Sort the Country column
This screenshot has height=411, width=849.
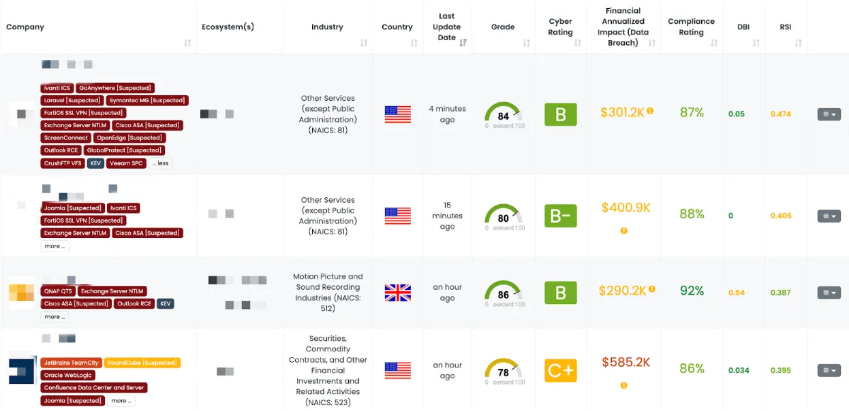tap(414, 42)
